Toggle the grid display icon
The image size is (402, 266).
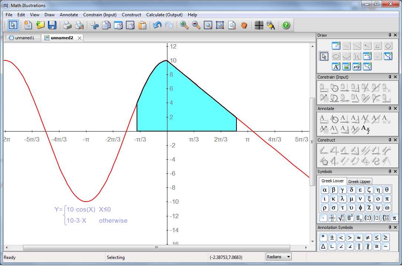(259, 25)
